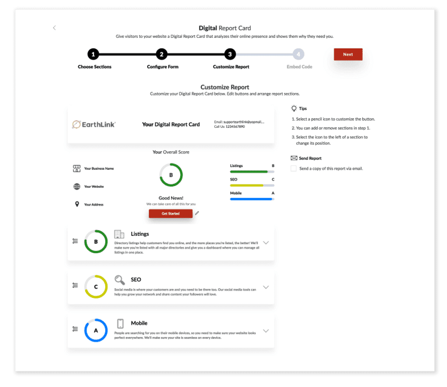The image size is (447, 387).
Task: Click the Your Business Name storefront icon
Action: 77,168
